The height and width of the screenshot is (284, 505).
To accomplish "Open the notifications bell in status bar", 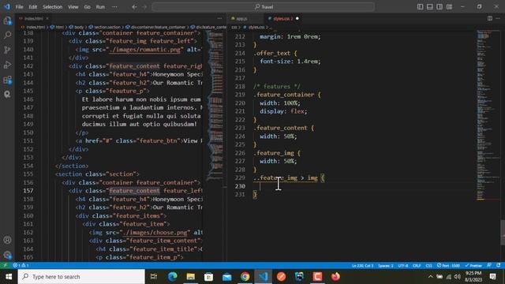I will tap(499, 265).
